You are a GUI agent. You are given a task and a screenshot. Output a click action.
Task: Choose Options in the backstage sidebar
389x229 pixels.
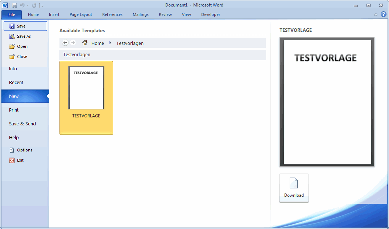pyautogui.click(x=24, y=150)
